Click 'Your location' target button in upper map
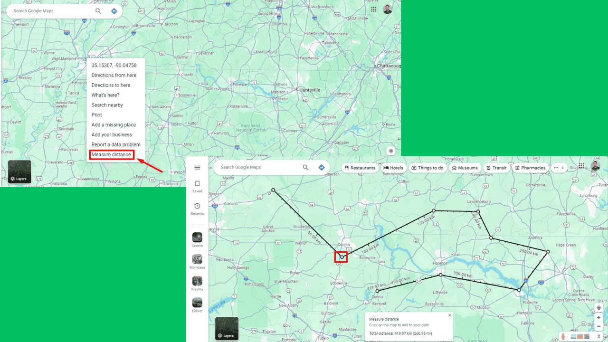Image resolution: width=608 pixels, height=342 pixels. pos(391,151)
